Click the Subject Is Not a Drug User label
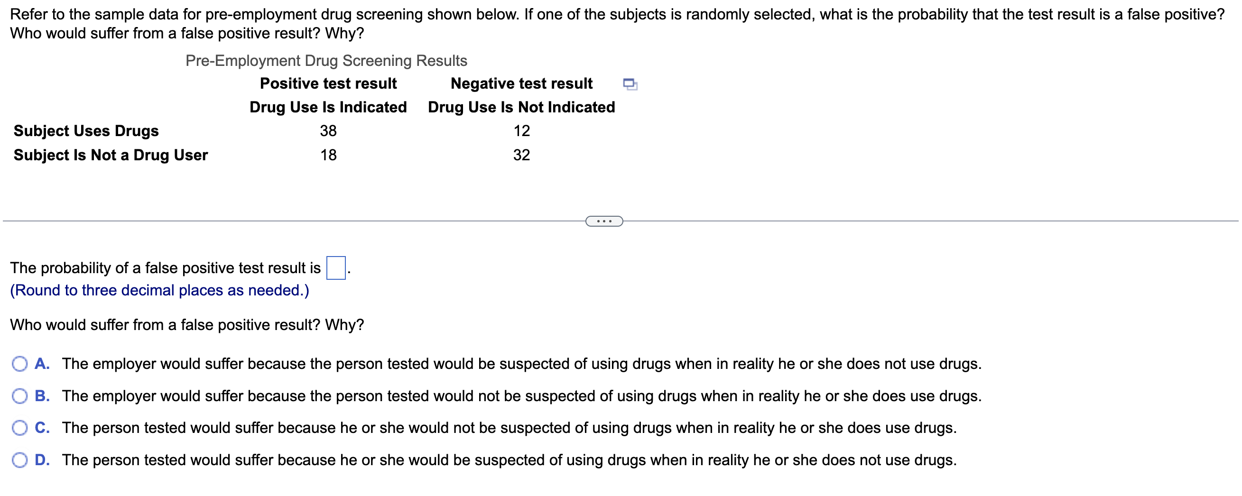Screen dimensions: 1242x496 (x=111, y=155)
